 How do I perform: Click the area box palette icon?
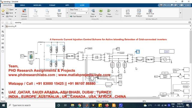pos(3,51)
